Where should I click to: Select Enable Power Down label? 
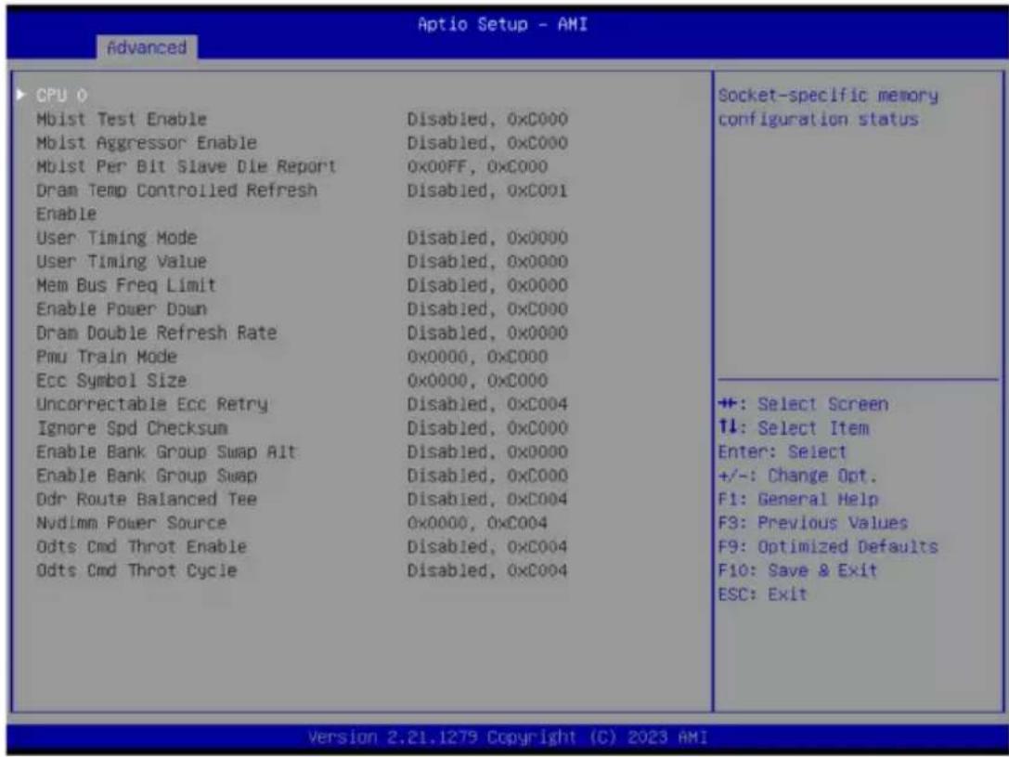pos(122,309)
